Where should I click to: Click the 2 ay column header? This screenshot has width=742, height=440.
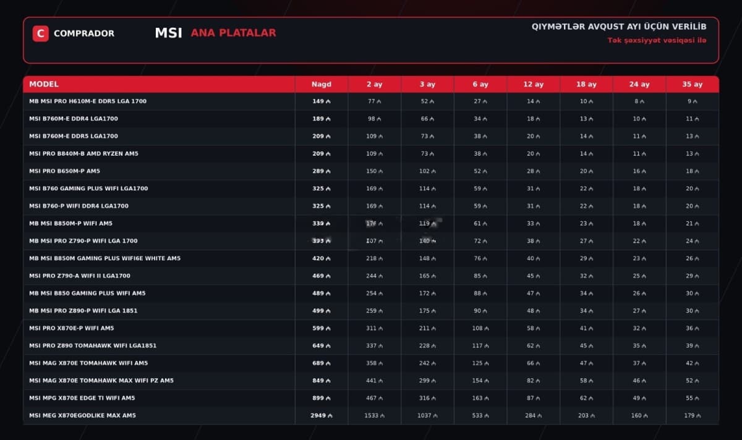click(x=374, y=84)
